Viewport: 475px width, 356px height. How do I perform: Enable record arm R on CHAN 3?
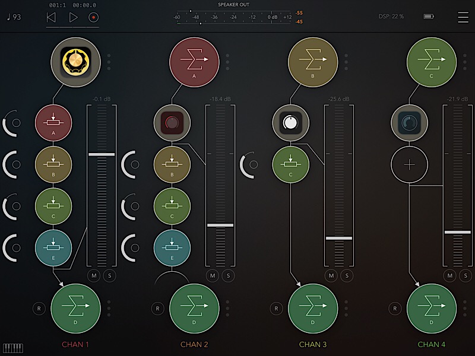(276, 308)
